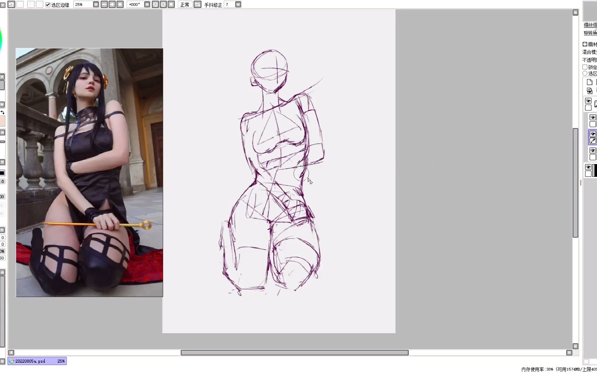Hide the top layer with its eye icon
The height and width of the screenshot is (373, 597).
(588, 101)
